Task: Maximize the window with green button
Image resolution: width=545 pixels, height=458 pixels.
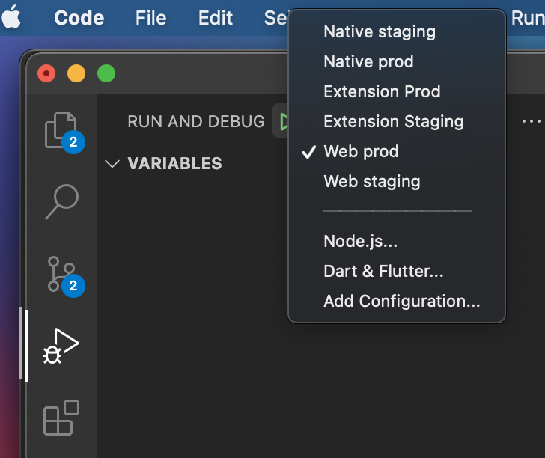Action: coord(106,73)
